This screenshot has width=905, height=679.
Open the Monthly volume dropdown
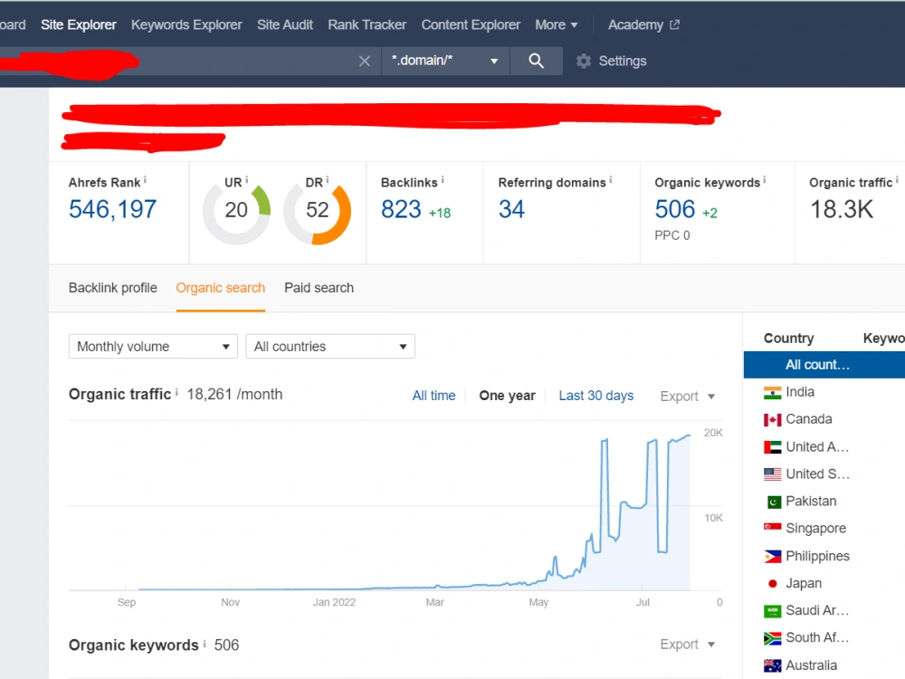pyautogui.click(x=153, y=347)
